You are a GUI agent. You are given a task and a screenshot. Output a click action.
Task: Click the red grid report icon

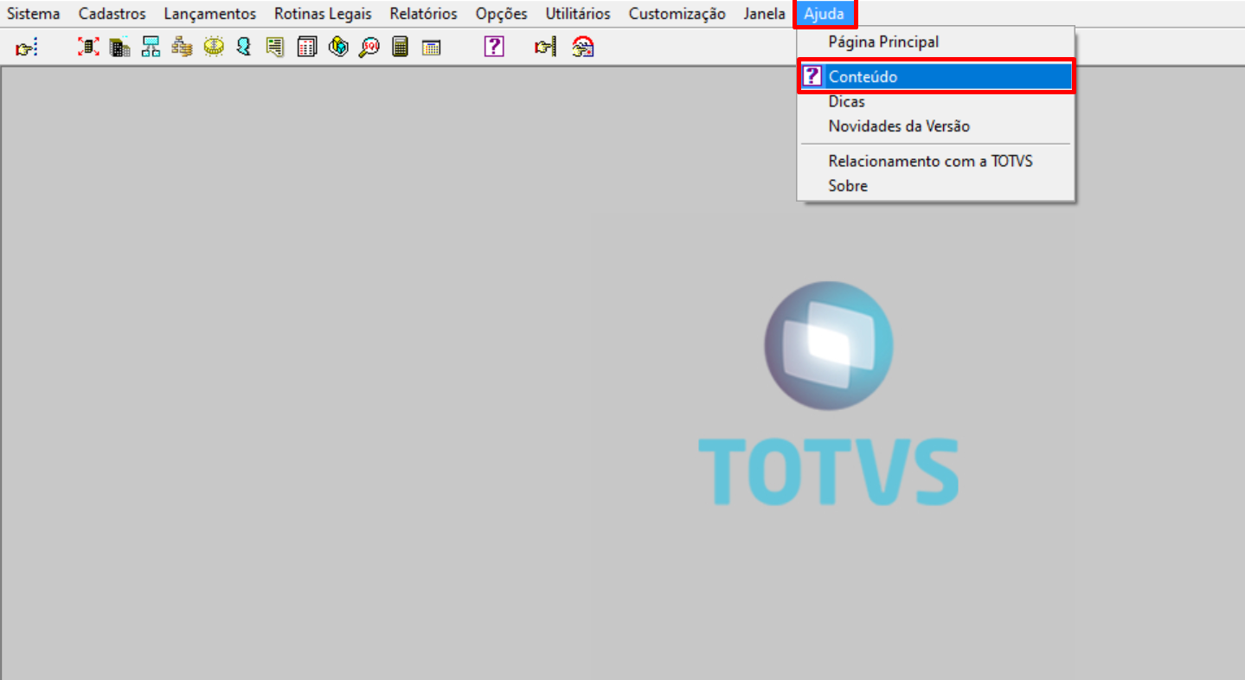(x=307, y=47)
